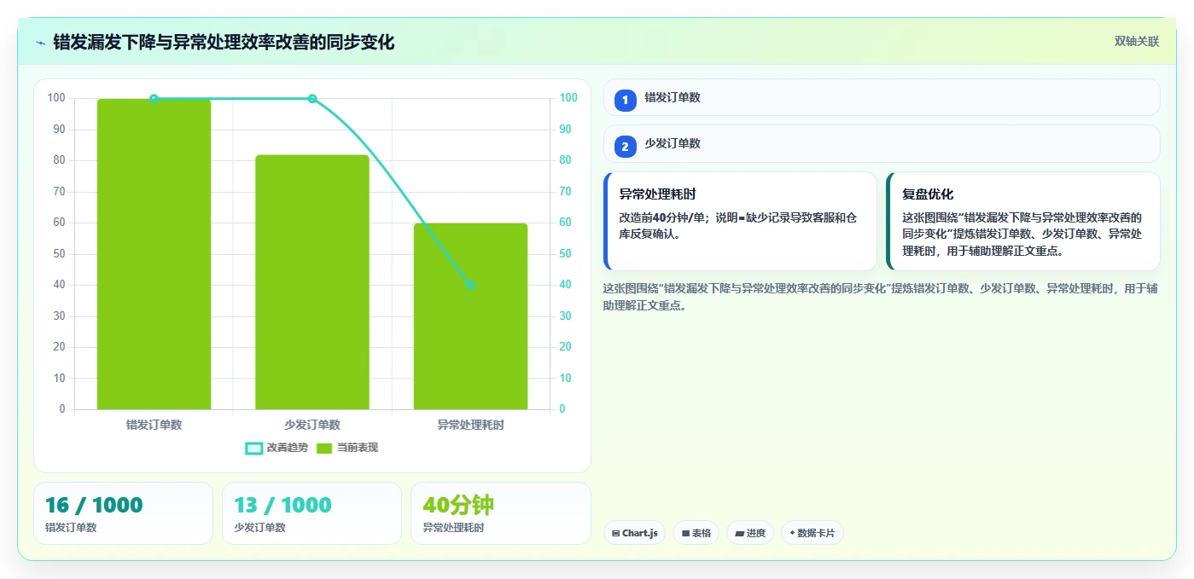Click the 错发订单数 x-axis label
The image size is (1194, 579).
point(154,425)
